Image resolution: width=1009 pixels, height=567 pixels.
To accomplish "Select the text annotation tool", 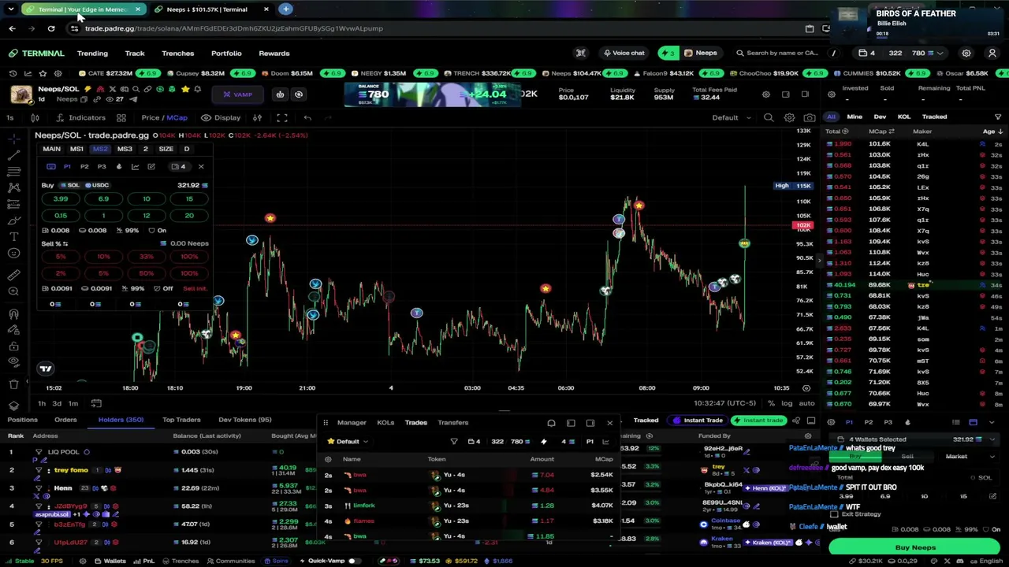I will click(x=13, y=236).
